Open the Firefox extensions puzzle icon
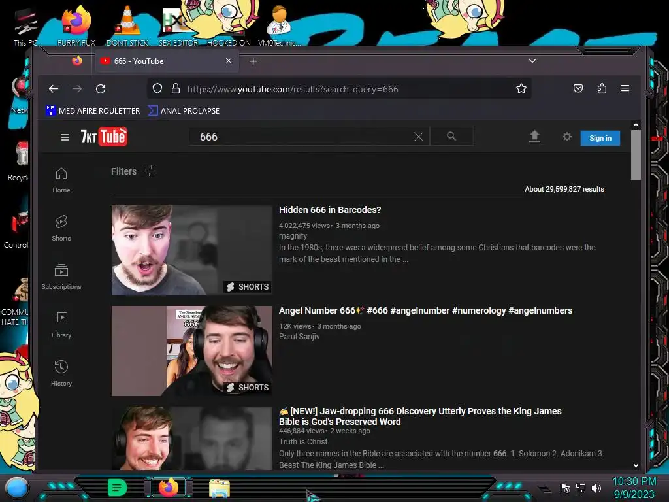 click(602, 88)
